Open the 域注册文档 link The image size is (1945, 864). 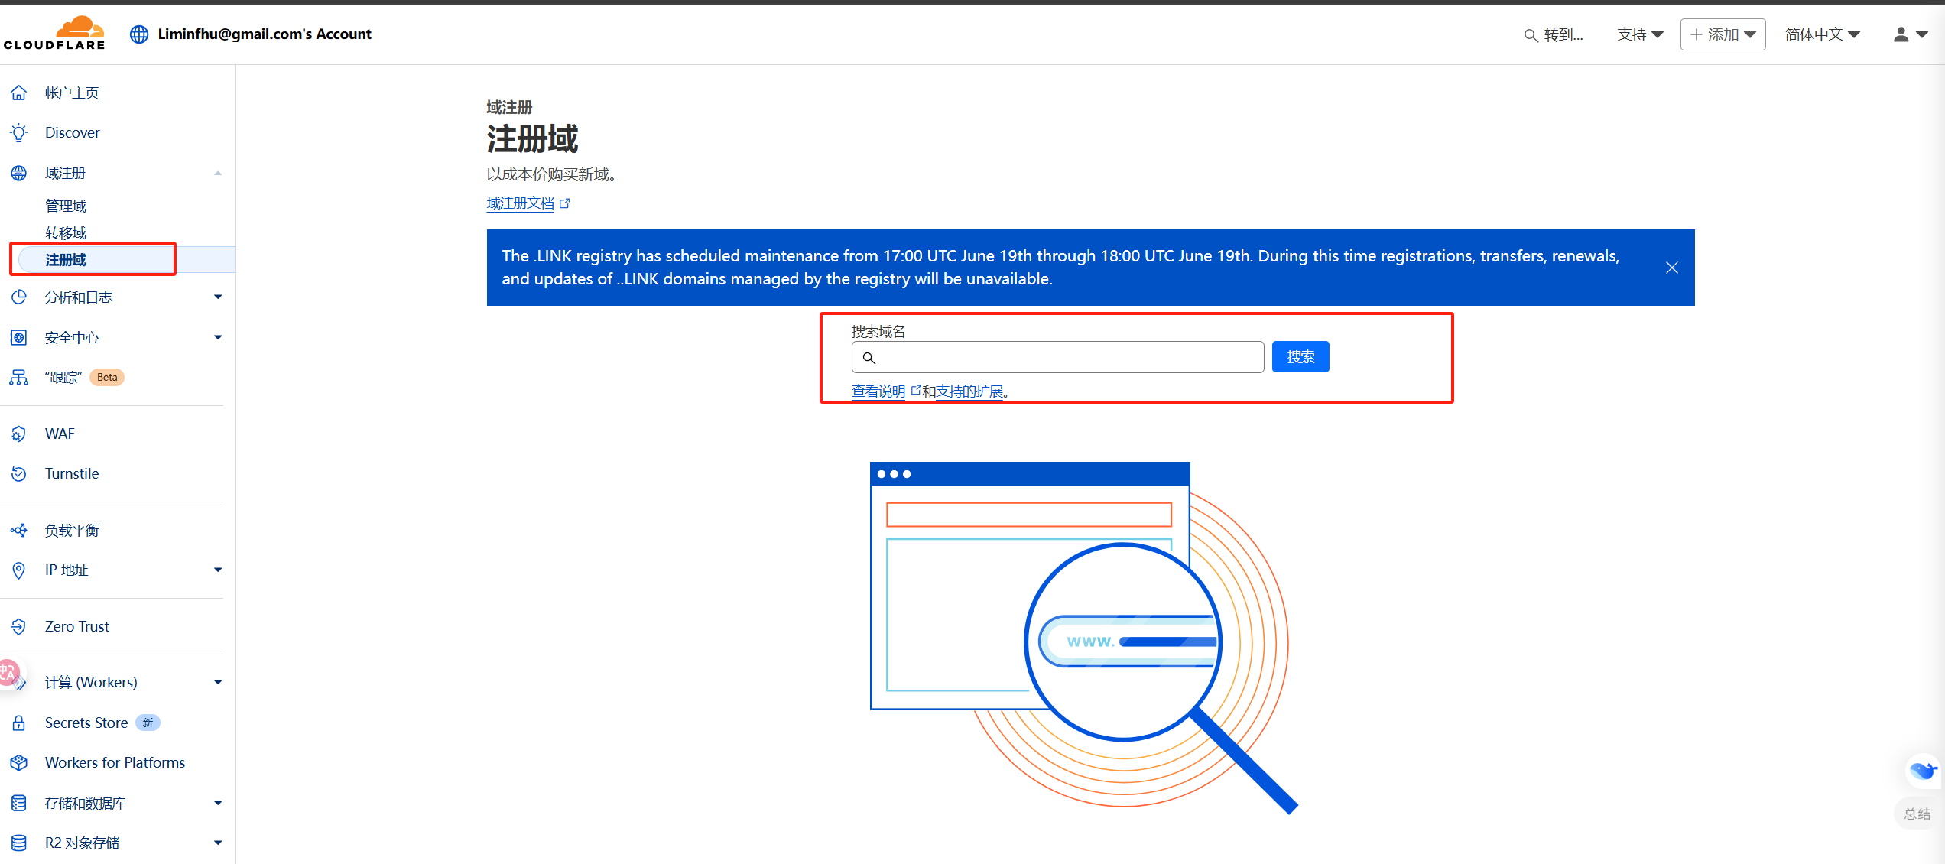coord(521,203)
